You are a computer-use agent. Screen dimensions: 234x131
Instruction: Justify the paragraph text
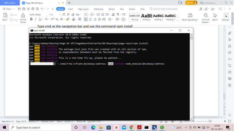[100, 19]
